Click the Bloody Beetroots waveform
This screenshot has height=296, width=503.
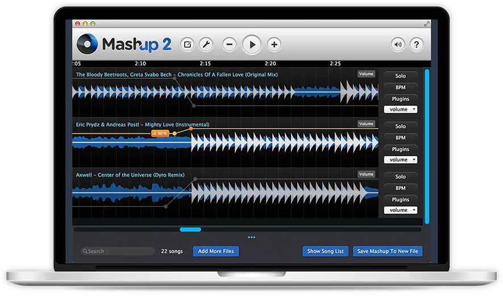[x=225, y=92]
